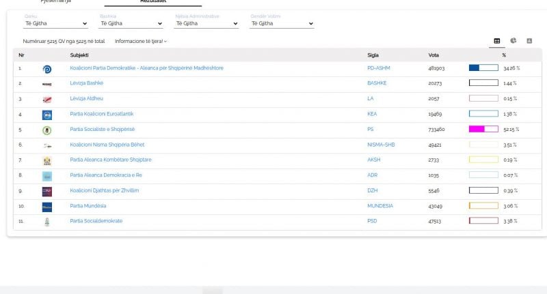Click the Sigla column header

tap(373, 55)
